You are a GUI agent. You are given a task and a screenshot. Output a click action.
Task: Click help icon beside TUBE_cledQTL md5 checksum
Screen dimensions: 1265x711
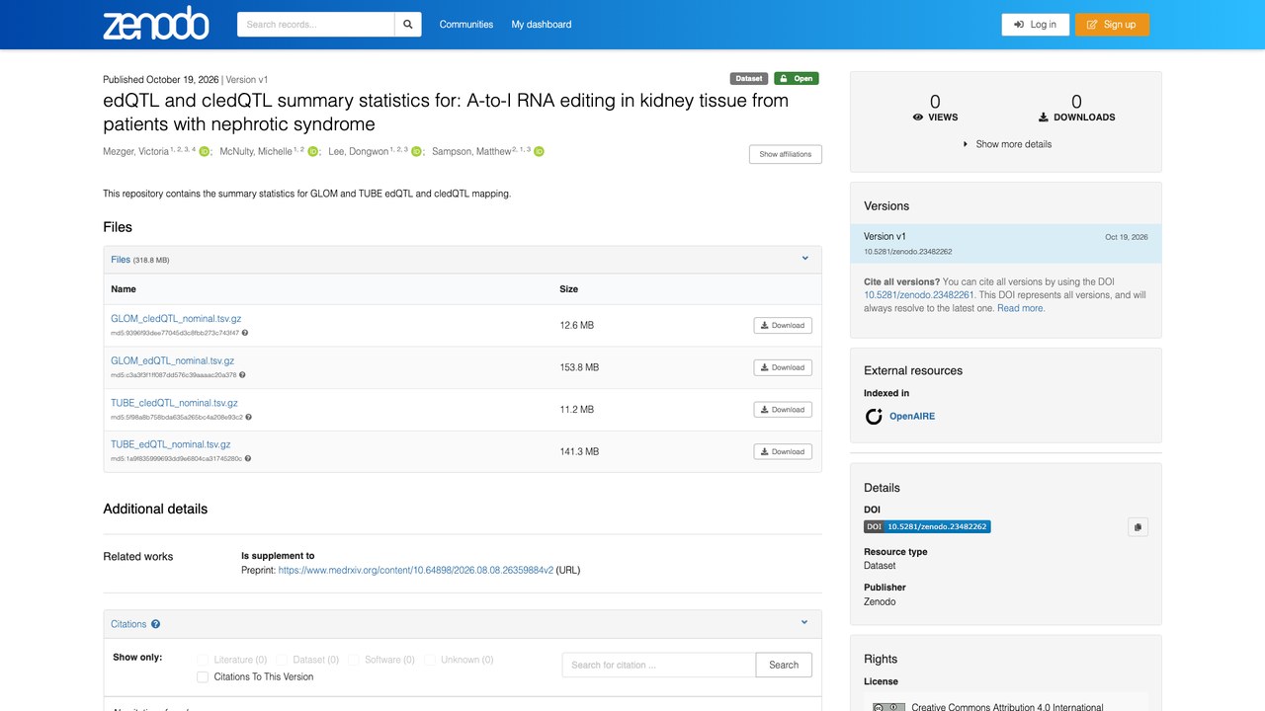point(248,417)
